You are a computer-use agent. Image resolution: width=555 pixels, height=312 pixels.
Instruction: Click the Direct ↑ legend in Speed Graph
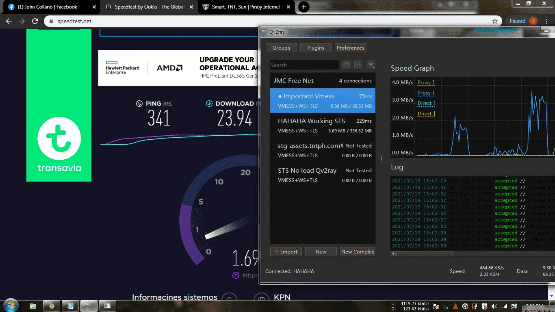(x=427, y=103)
